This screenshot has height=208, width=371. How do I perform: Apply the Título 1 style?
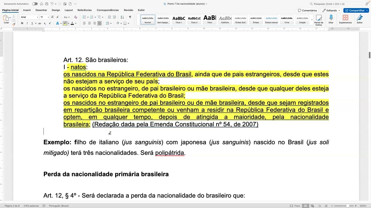pyautogui.click(x=179, y=19)
